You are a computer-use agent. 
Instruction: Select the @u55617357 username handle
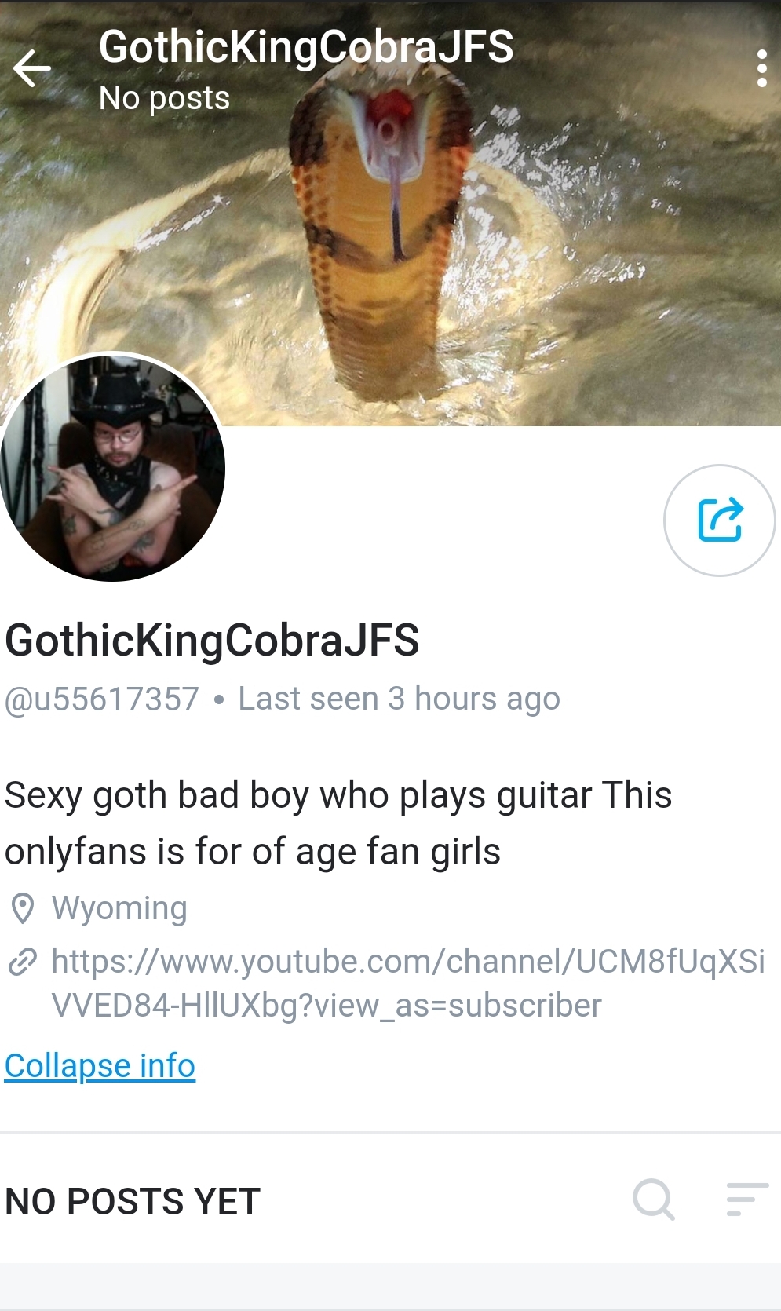pyautogui.click(x=102, y=699)
